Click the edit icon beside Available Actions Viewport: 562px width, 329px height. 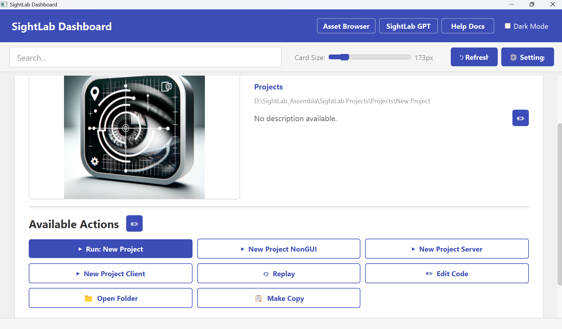pyautogui.click(x=134, y=223)
